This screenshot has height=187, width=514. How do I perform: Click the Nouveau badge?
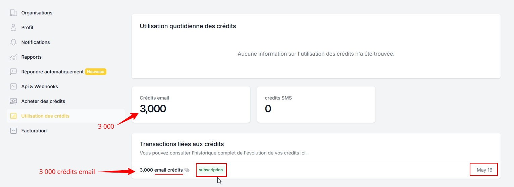click(96, 72)
